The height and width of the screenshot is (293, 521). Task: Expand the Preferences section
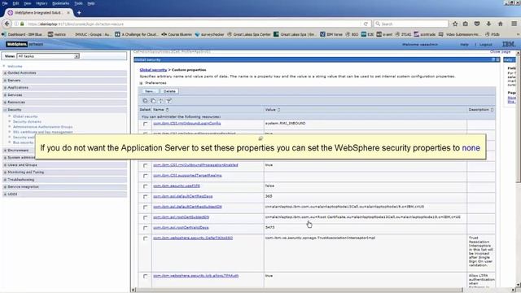click(x=141, y=83)
